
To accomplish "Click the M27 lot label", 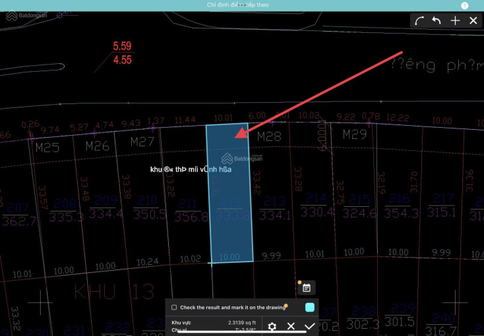I will (142, 142).
